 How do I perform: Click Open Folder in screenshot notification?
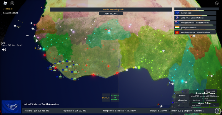205,103
